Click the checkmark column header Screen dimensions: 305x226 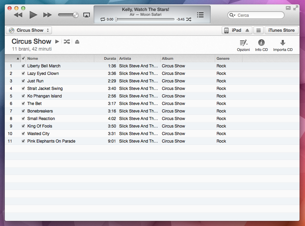23,58
